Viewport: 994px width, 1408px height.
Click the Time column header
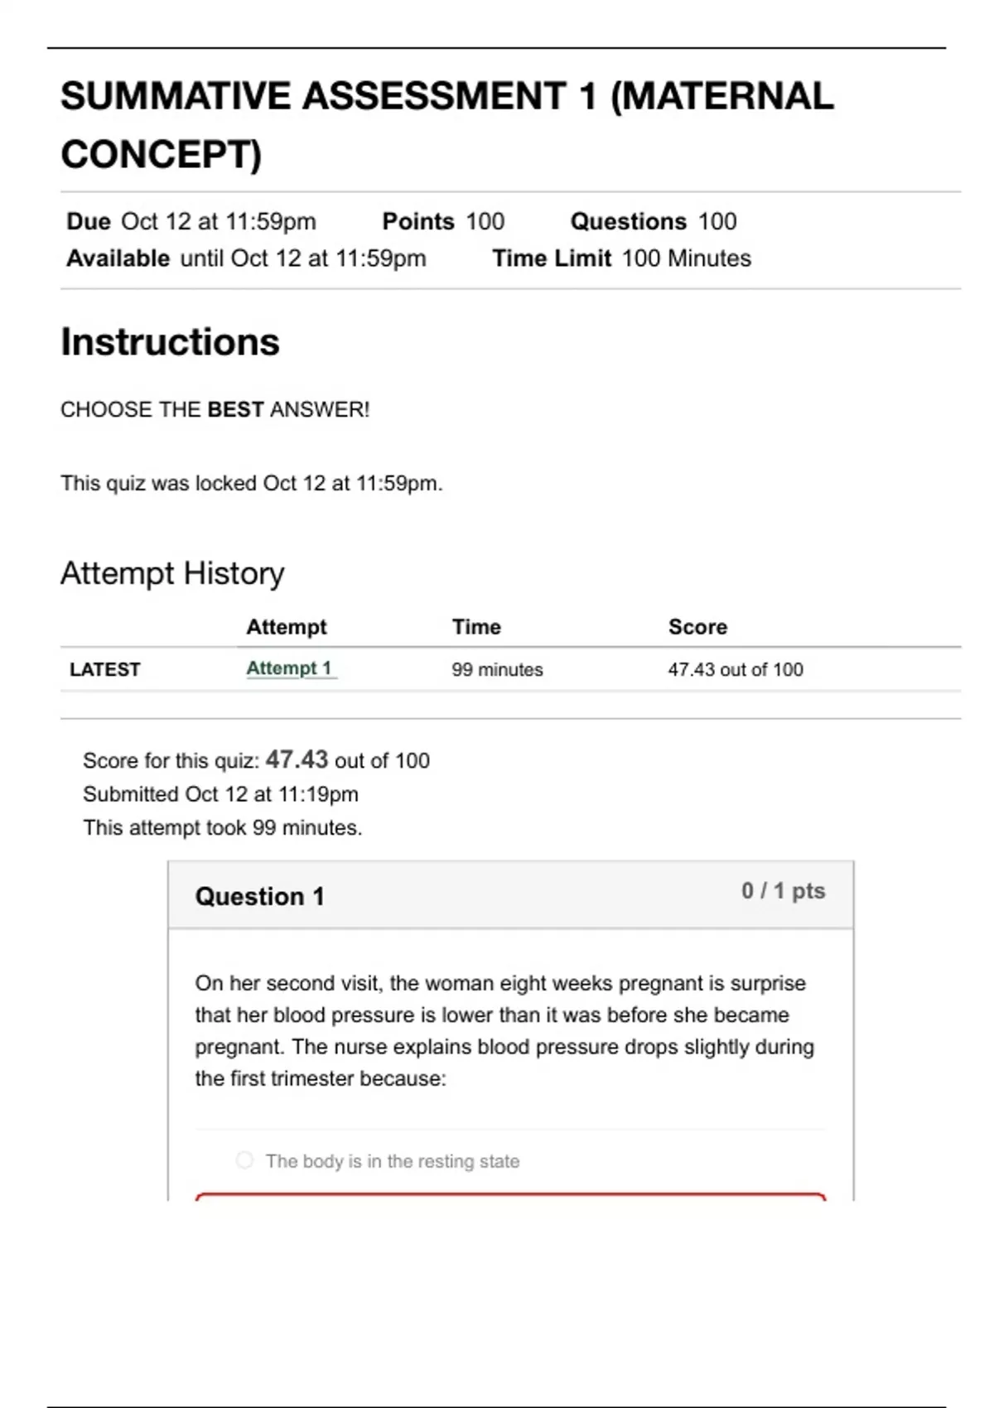click(x=476, y=627)
